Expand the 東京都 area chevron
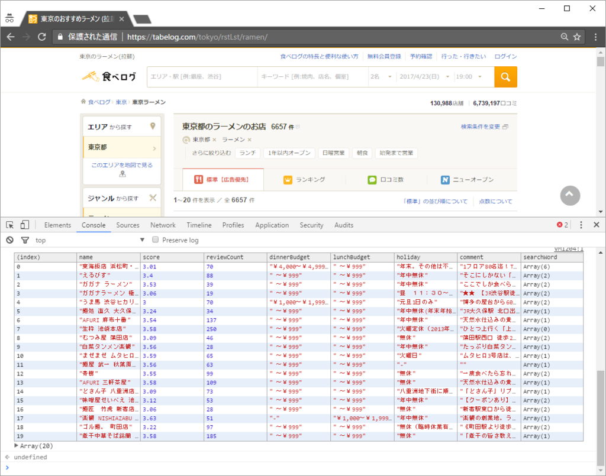Image resolution: width=606 pixels, height=476 pixels. [x=154, y=148]
